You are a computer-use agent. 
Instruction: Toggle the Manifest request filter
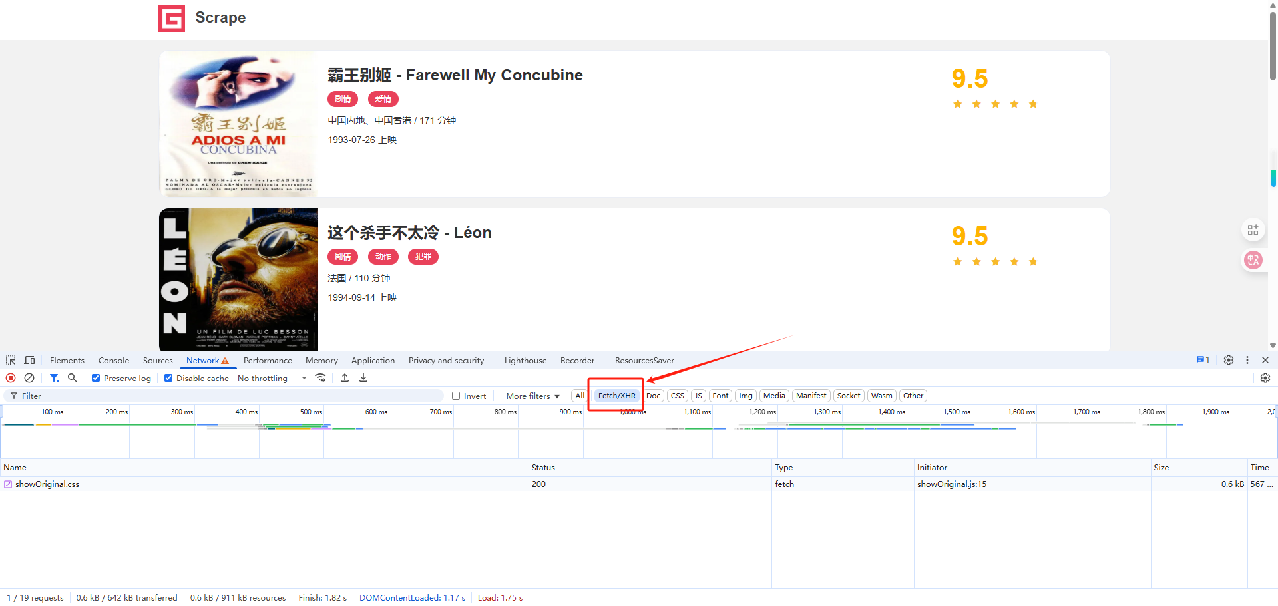pyautogui.click(x=811, y=396)
